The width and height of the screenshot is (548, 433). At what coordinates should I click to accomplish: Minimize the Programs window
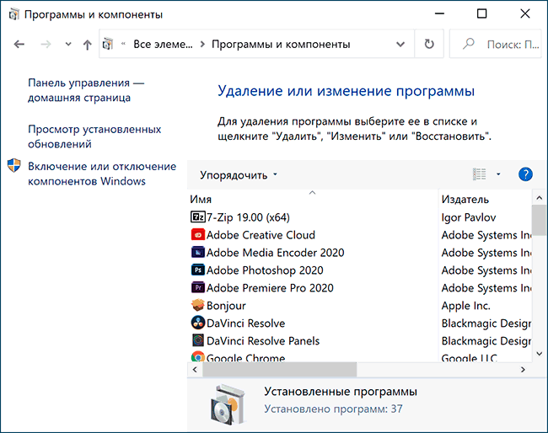(x=439, y=14)
